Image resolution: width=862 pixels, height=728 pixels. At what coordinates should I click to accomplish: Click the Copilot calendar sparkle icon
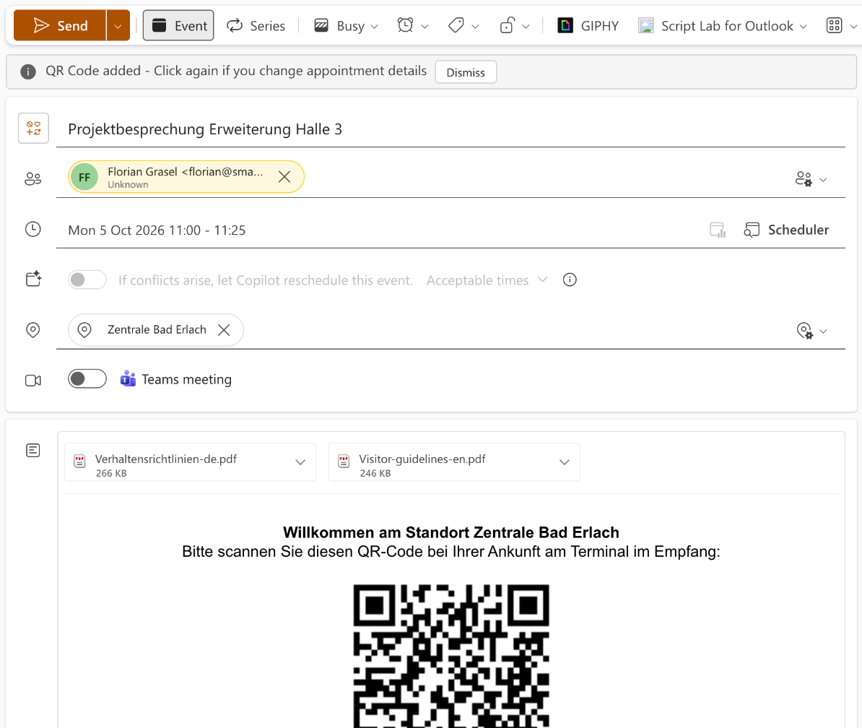[33, 279]
